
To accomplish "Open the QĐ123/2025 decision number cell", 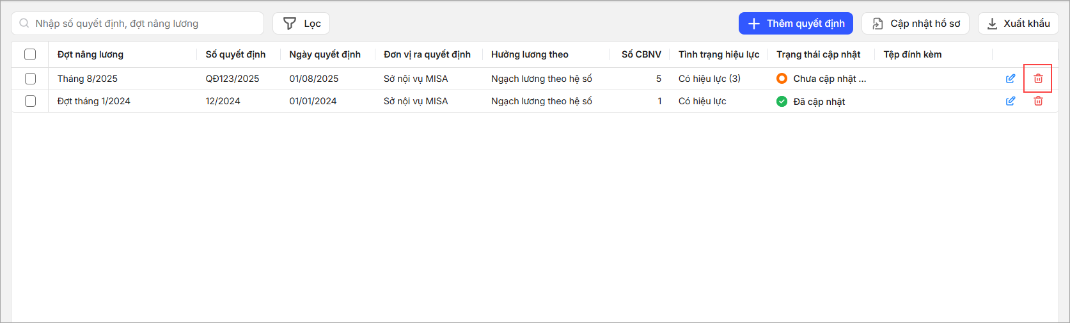I will point(232,79).
